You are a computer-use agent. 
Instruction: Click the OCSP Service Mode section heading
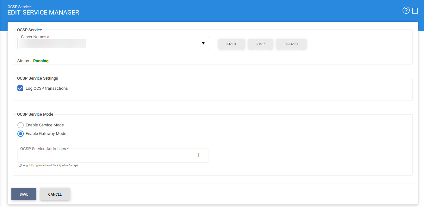pyautogui.click(x=35, y=114)
